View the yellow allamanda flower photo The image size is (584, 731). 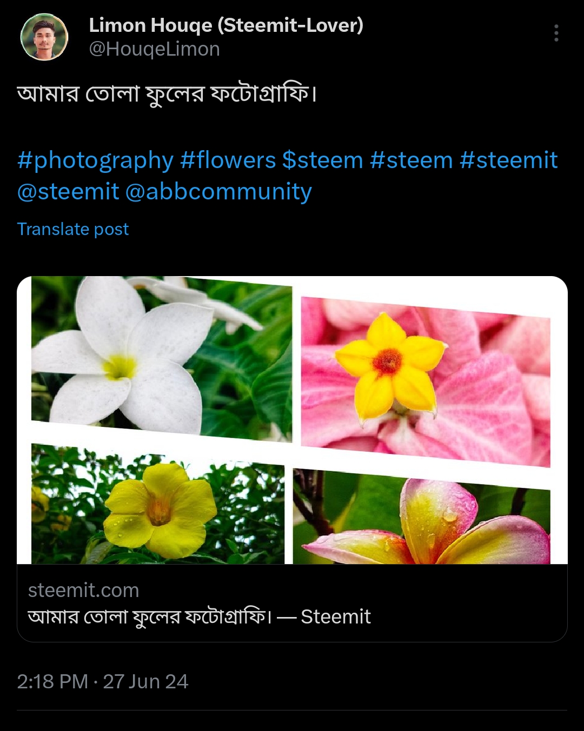[x=158, y=504]
